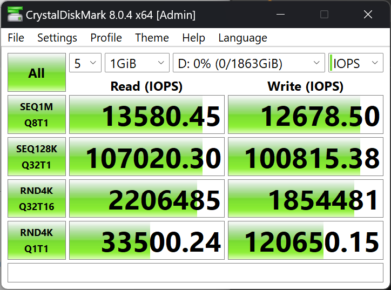Run all benchmarks with the All button
391x290 pixels.
tap(36, 73)
